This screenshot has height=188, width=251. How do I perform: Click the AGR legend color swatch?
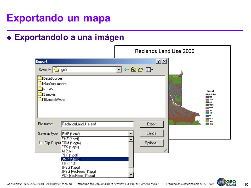tap(207, 99)
